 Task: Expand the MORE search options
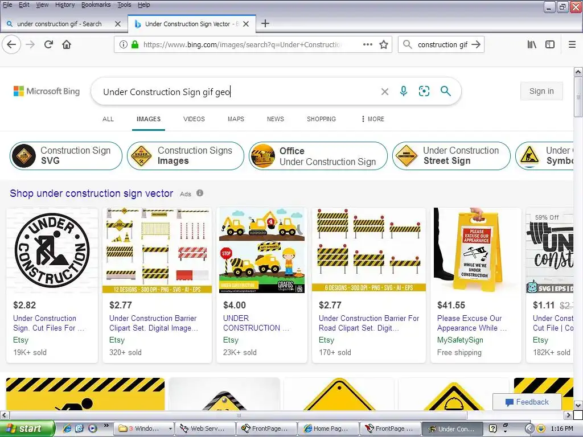[373, 119]
